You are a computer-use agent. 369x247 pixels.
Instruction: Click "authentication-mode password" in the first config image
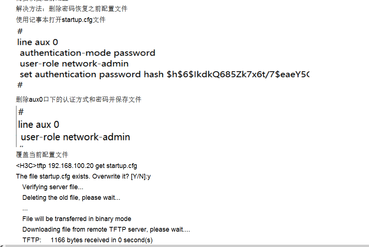(87, 53)
